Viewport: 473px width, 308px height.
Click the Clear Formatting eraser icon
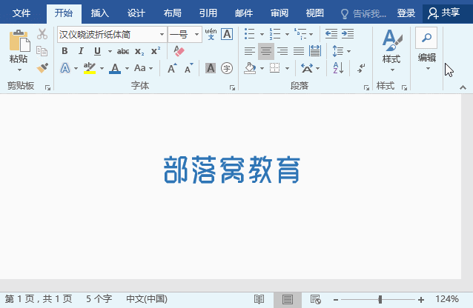point(178,51)
